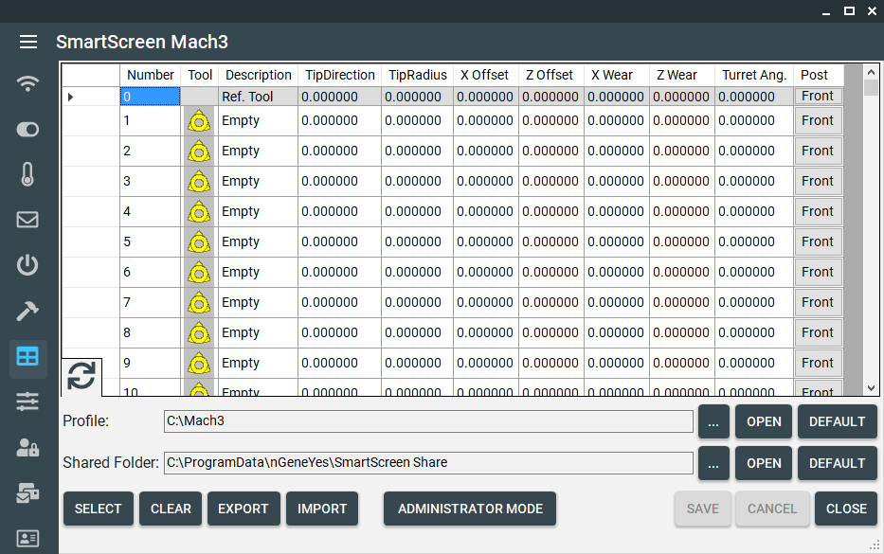Toggle Post button for tool 3
884x554 pixels.
tap(817, 181)
